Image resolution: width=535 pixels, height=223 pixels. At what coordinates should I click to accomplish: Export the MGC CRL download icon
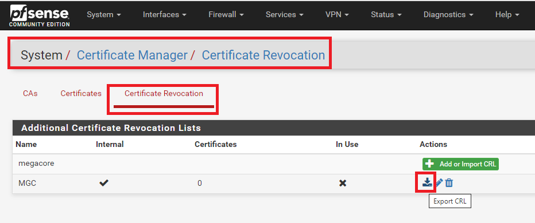427,183
